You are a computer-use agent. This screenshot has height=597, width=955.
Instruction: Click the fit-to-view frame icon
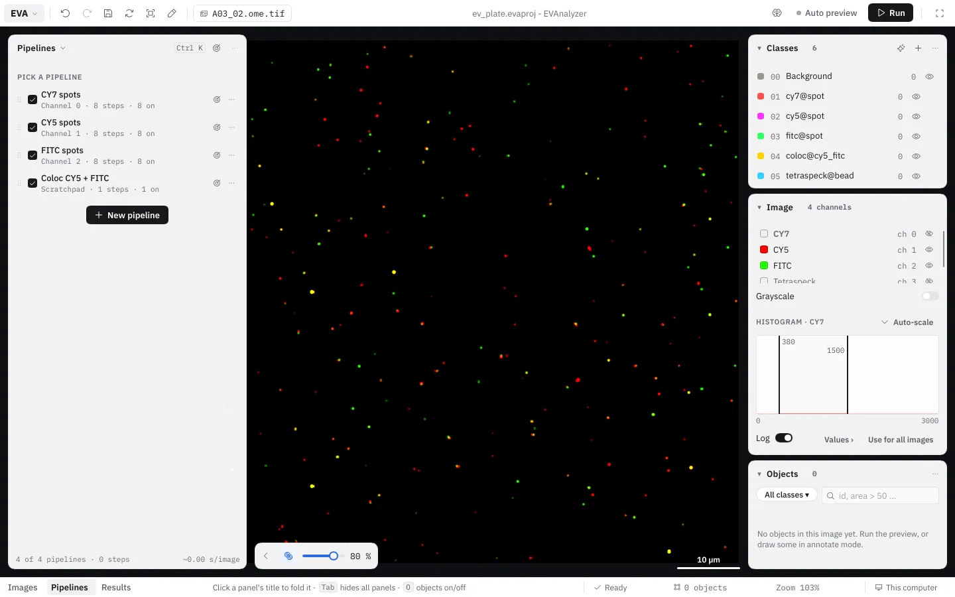click(151, 13)
